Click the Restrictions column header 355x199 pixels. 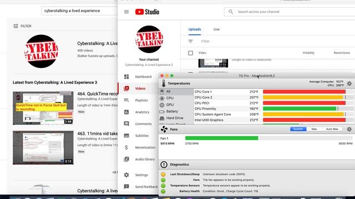342,53
